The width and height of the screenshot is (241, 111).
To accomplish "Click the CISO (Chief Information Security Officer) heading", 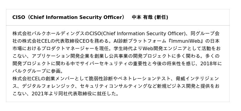I will (x=69, y=17).
